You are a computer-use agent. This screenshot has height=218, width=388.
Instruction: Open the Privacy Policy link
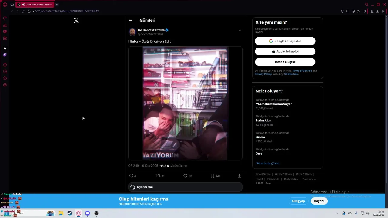(x=263, y=74)
